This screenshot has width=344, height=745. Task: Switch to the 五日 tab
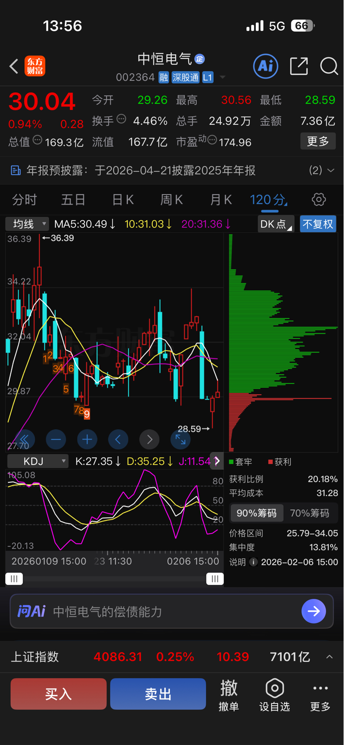[x=73, y=200]
